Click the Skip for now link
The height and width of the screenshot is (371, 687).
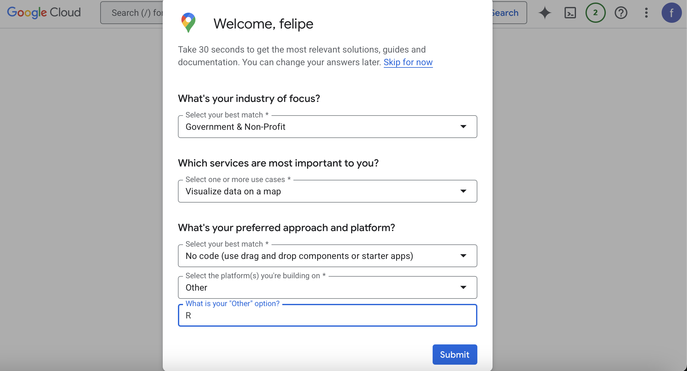(408, 62)
